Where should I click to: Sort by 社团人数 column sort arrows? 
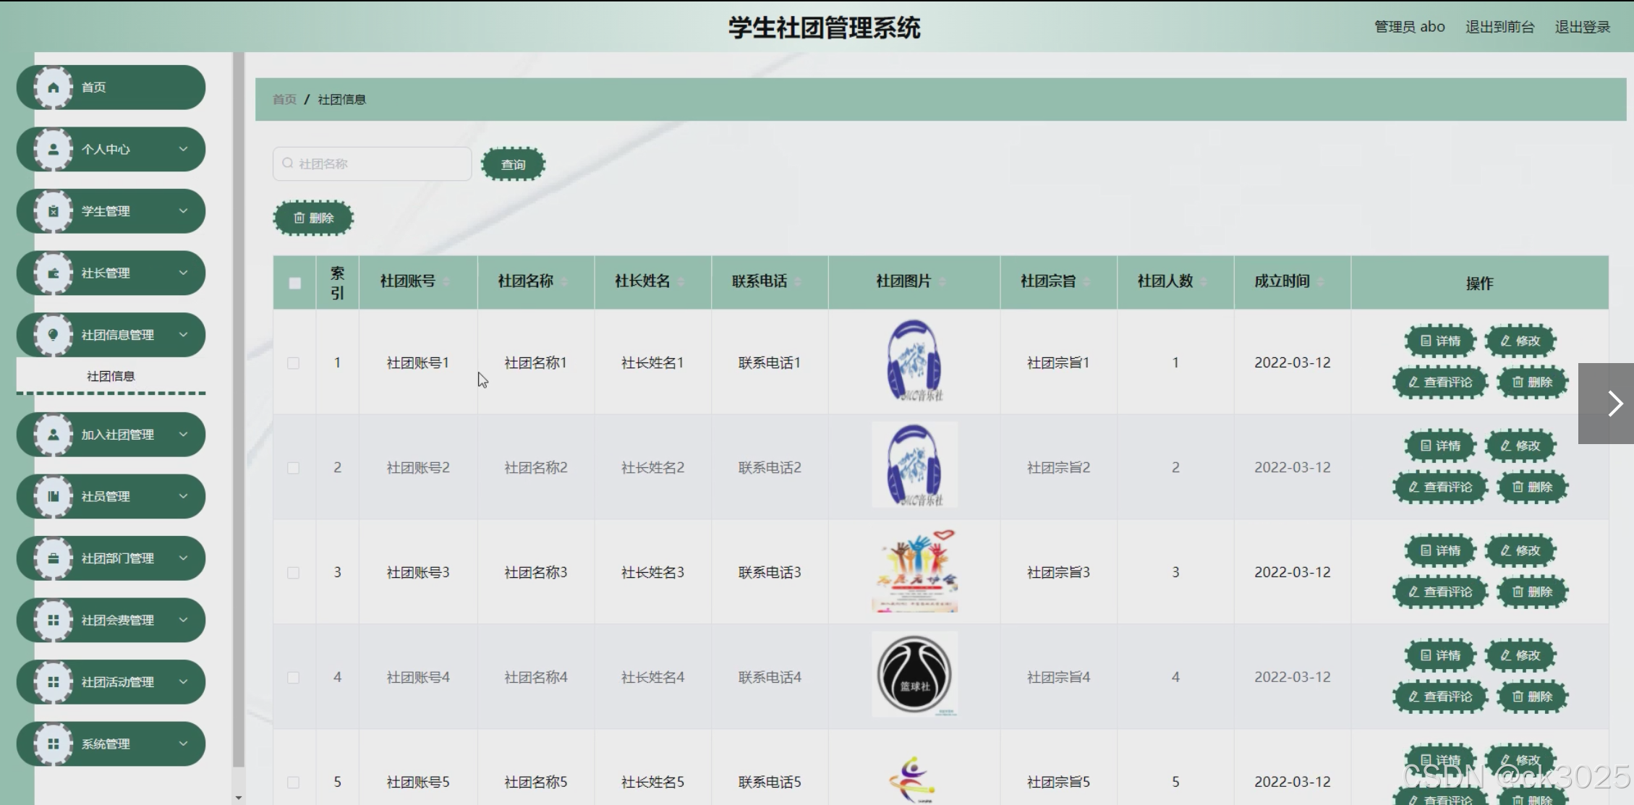pos(1204,281)
